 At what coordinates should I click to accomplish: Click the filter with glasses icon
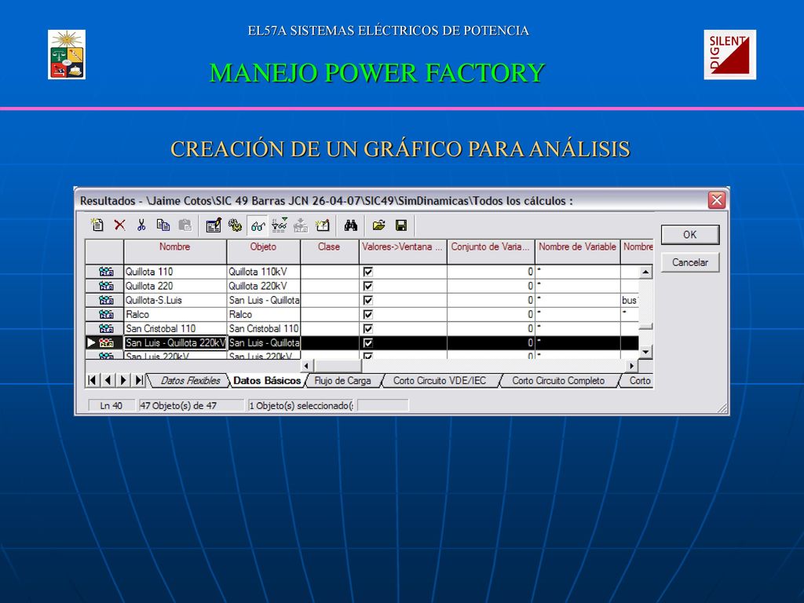(279, 225)
